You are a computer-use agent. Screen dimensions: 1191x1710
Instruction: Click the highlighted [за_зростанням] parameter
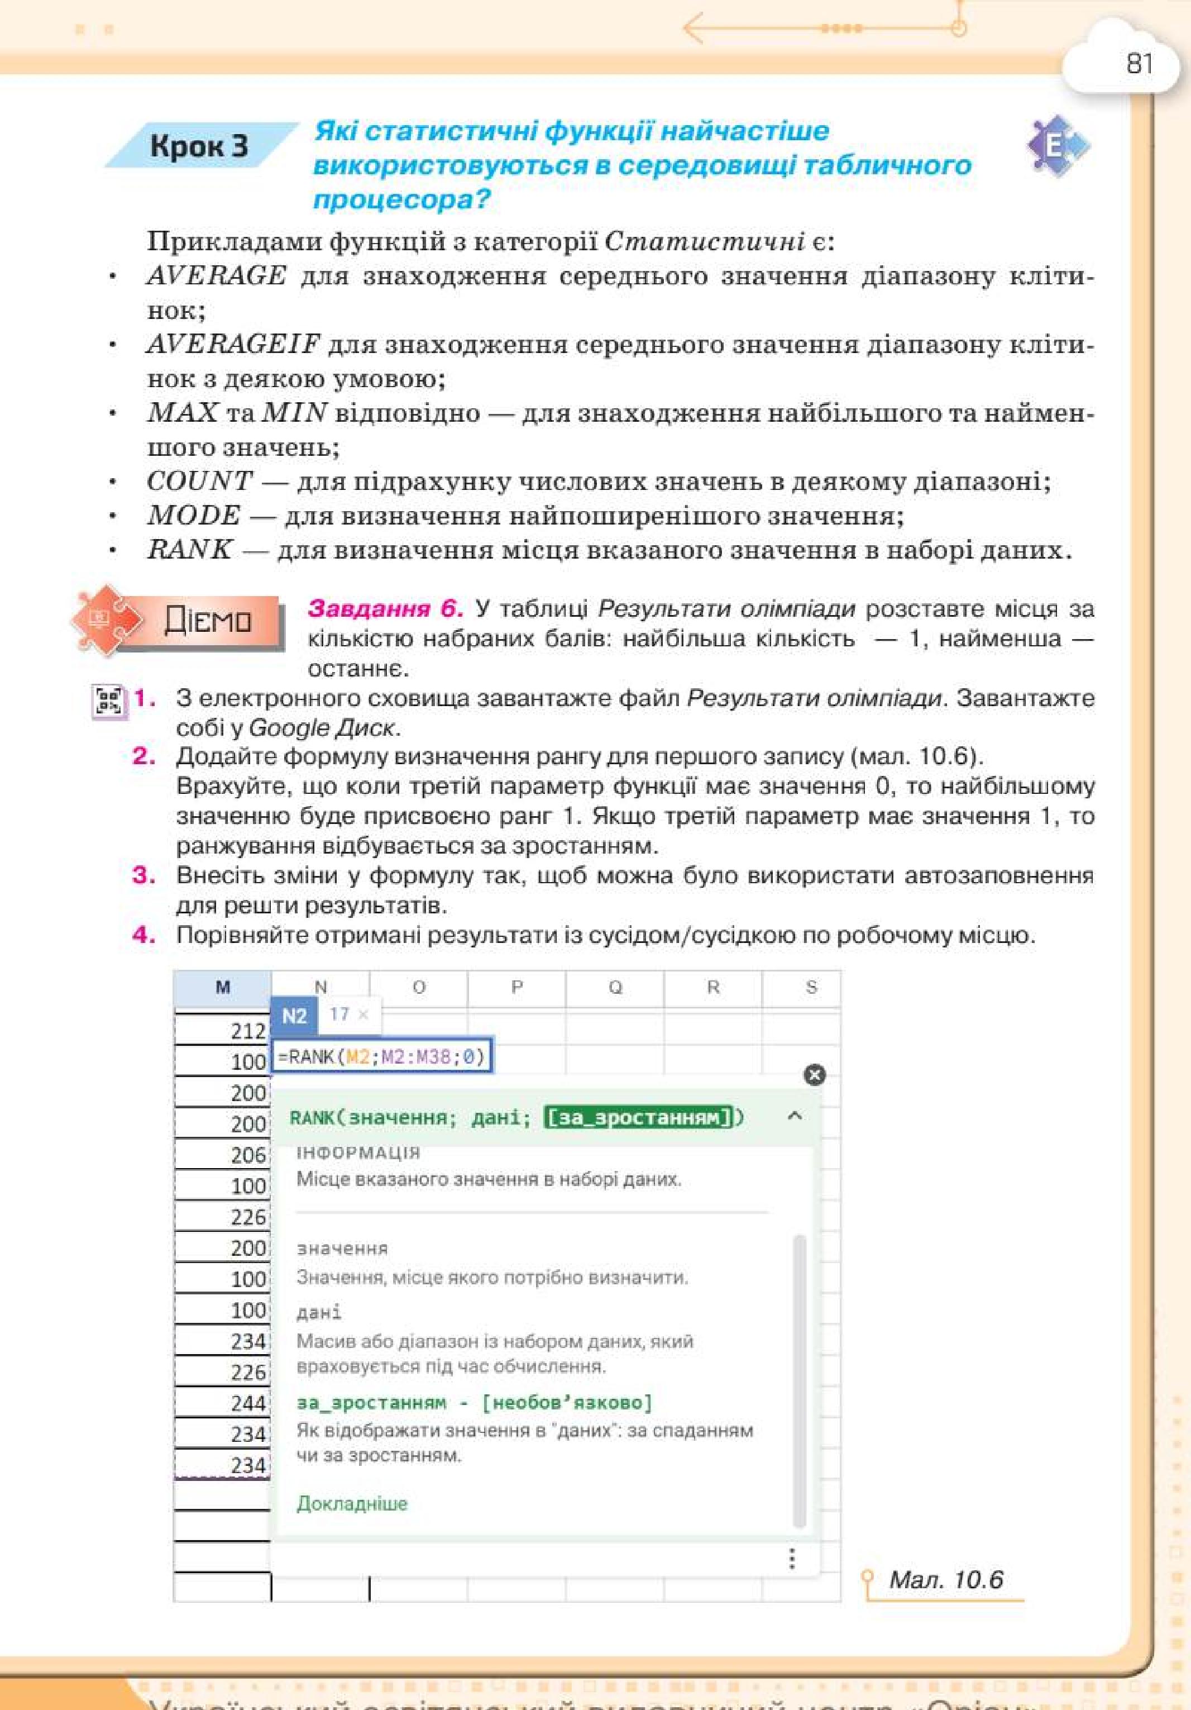(639, 1117)
